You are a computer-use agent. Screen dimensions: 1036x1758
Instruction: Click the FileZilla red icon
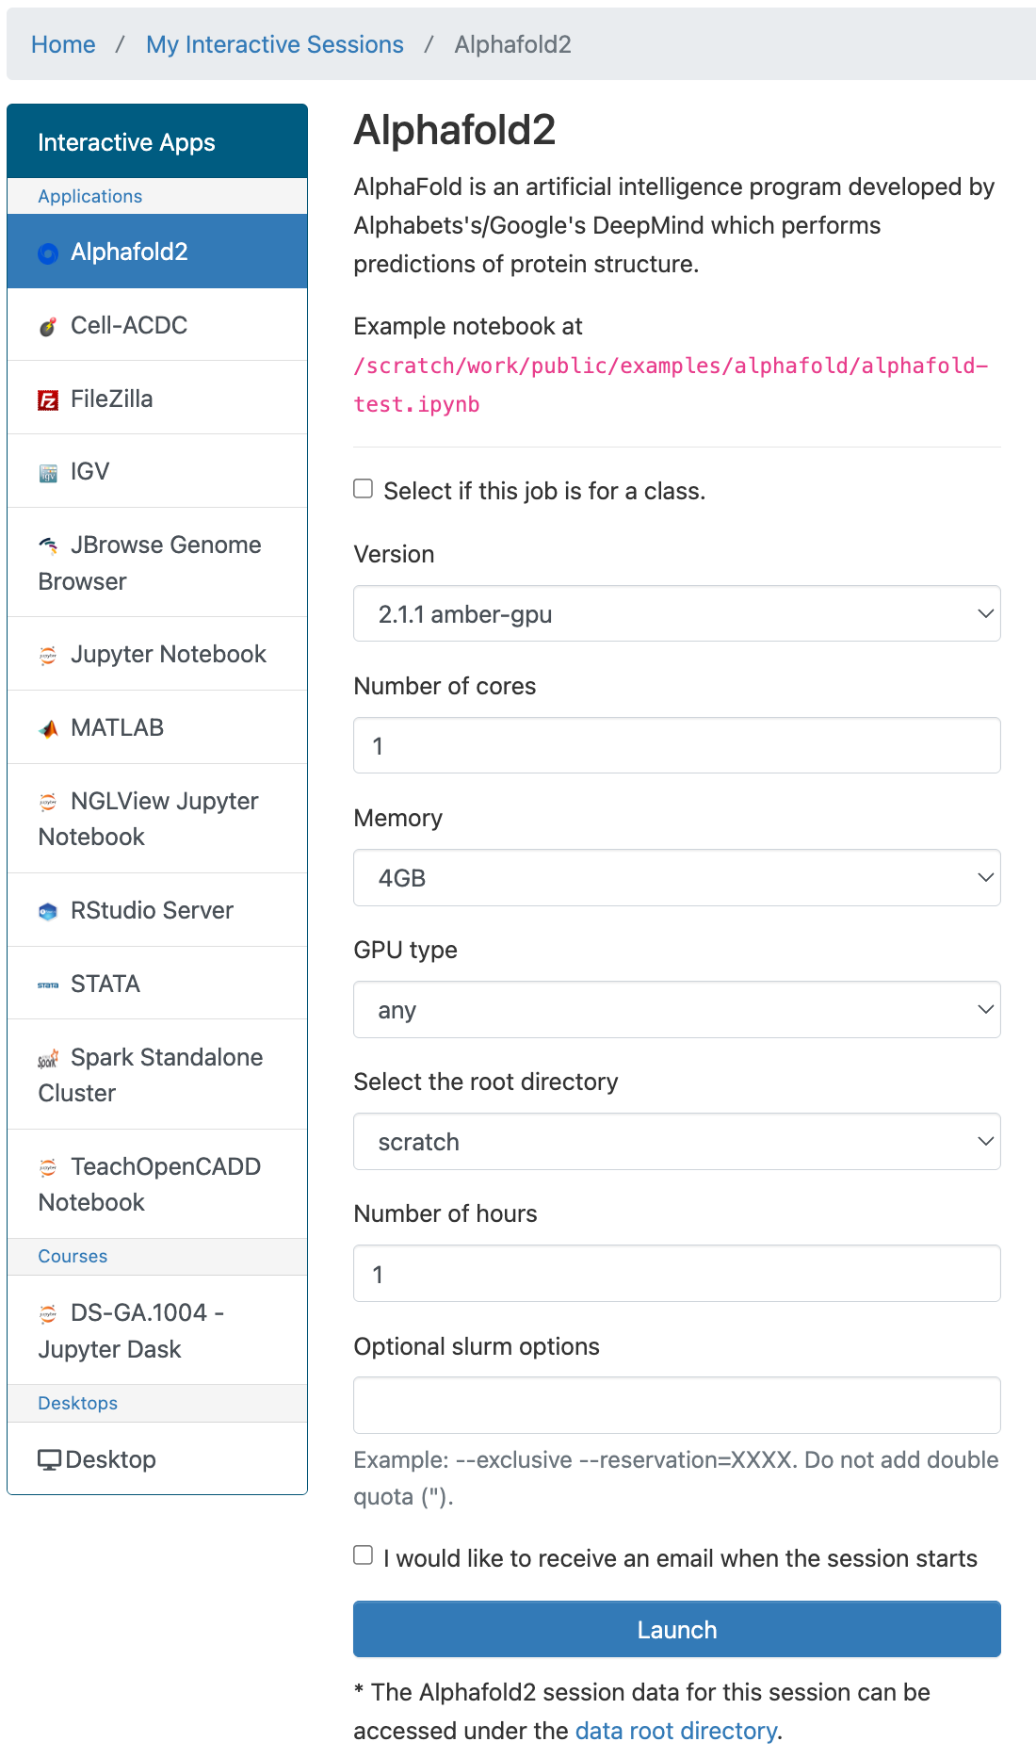tap(48, 400)
